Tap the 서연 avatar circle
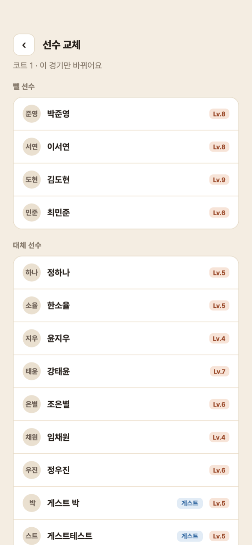 click(x=31, y=147)
